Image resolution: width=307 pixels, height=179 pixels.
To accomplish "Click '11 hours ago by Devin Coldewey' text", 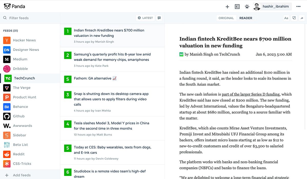I will [x=96, y=159].
